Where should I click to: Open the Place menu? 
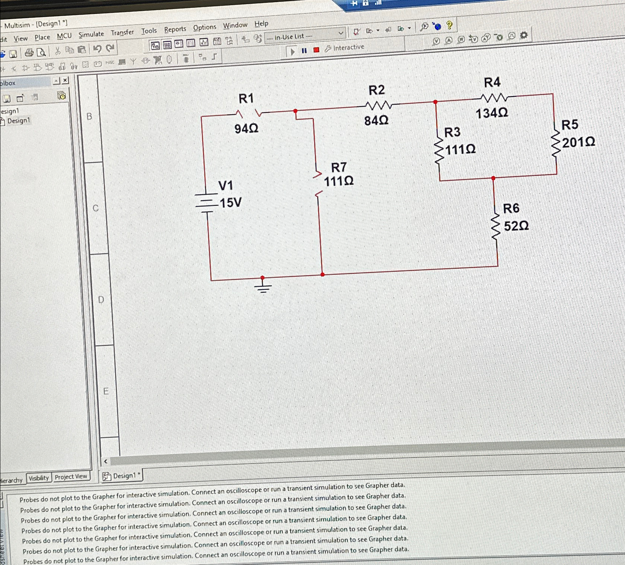tap(42, 37)
